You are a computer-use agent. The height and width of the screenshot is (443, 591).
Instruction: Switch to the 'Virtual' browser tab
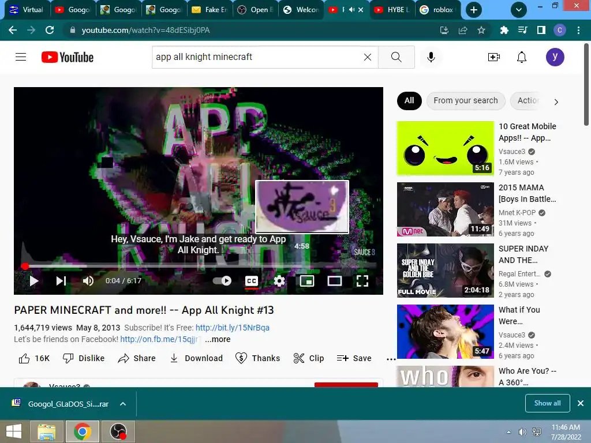tap(27, 10)
